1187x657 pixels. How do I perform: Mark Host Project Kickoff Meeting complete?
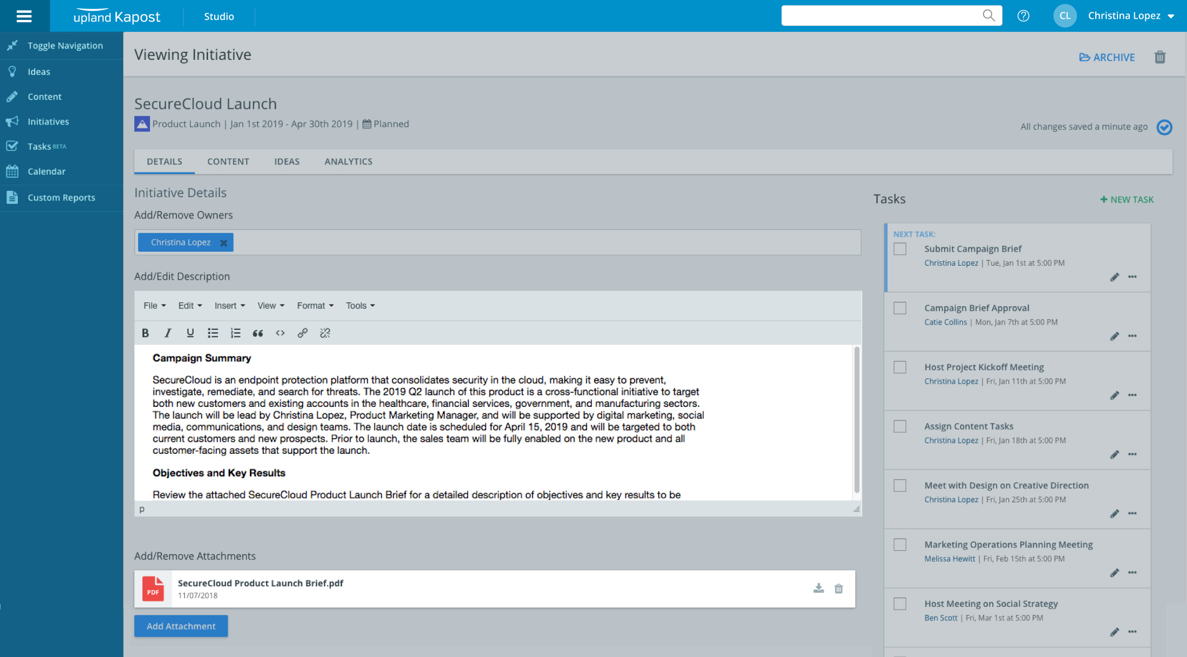click(x=900, y=368)
